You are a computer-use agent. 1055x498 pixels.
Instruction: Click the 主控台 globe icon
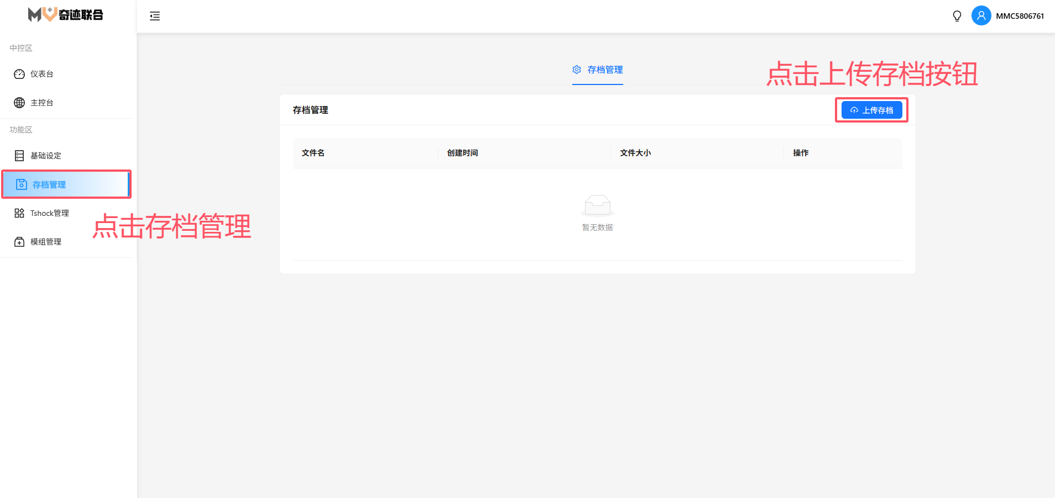19,103
